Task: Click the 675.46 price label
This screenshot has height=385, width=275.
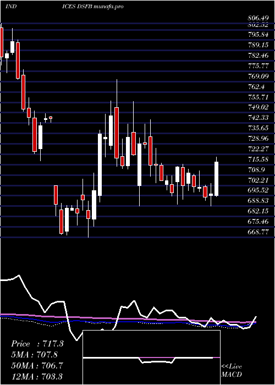Action: coord(258,222)
